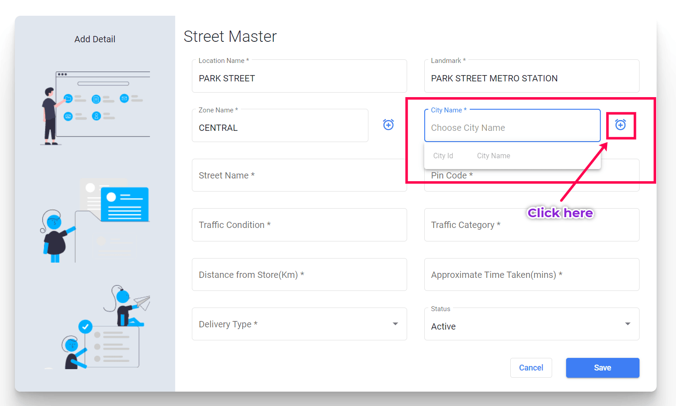Click the Approximate Time Taken(mins) field
The width and height of the screenshot is (676, 406).
[531, 275]
